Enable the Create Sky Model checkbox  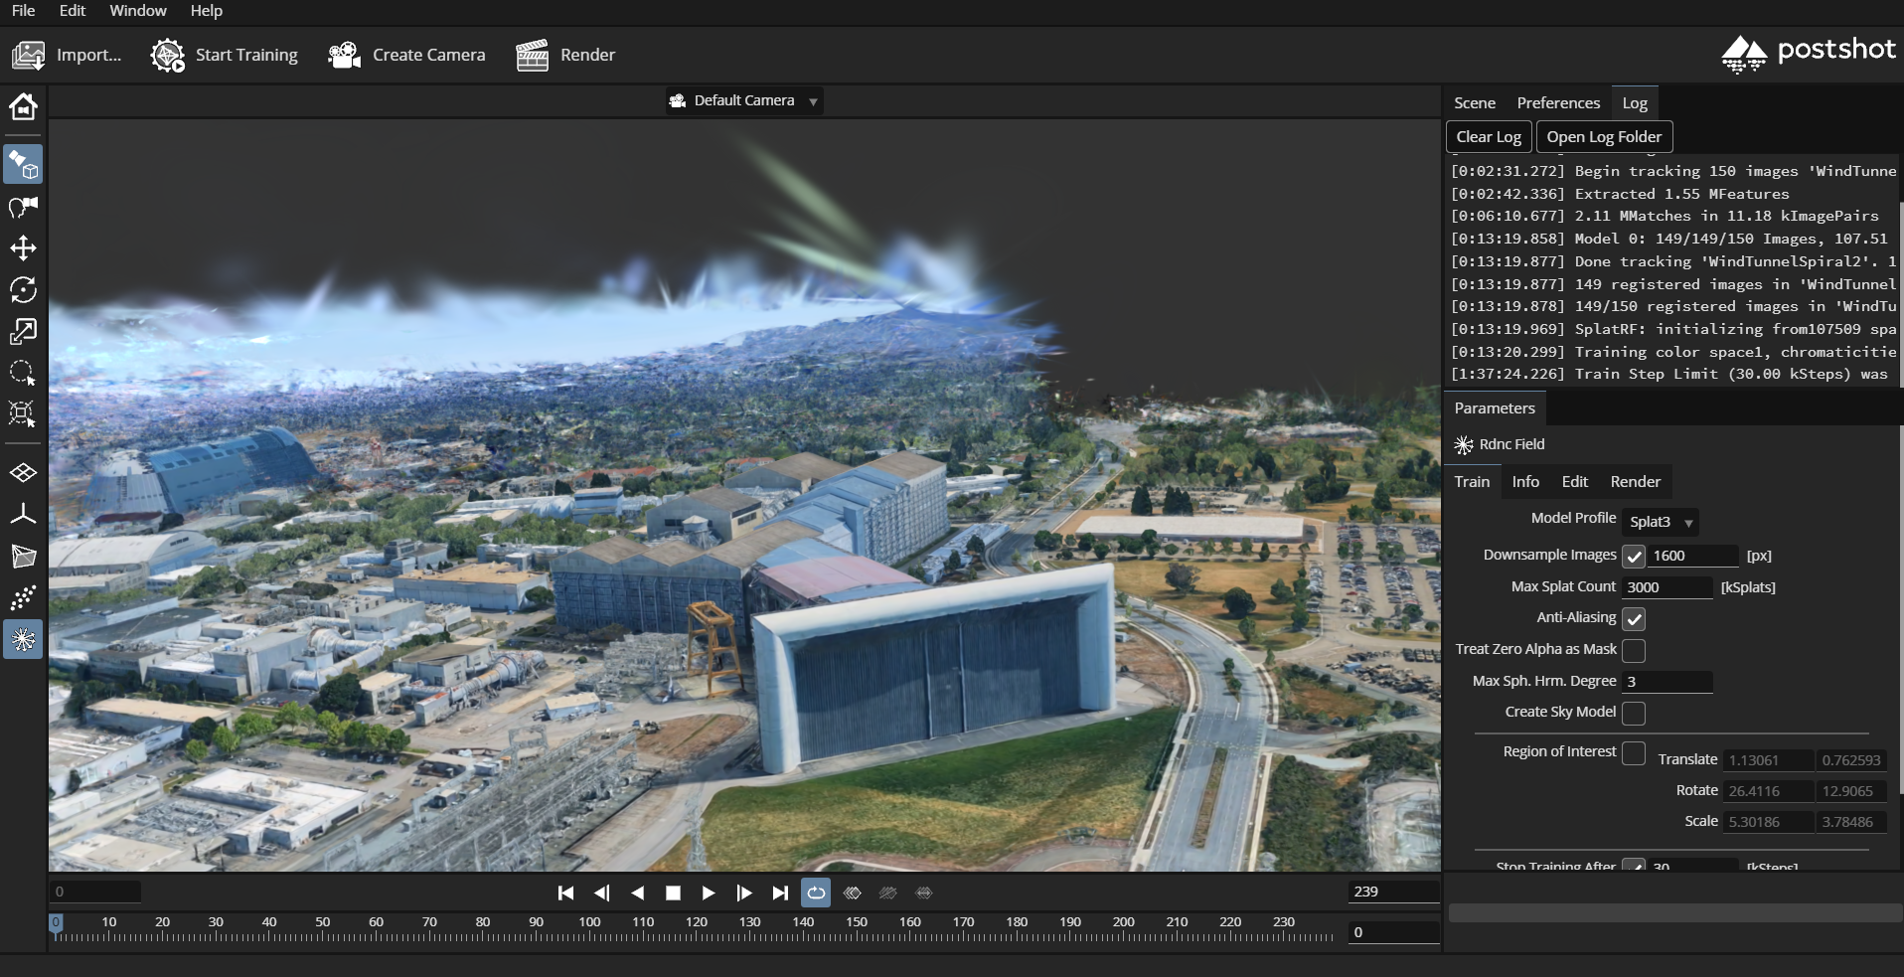coord(1633,714)
